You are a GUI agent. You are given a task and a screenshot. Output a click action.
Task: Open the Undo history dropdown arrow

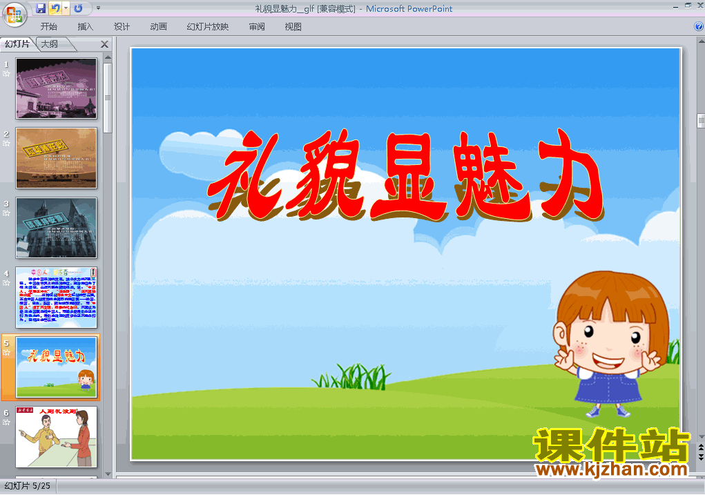click(x=66, y=8)
